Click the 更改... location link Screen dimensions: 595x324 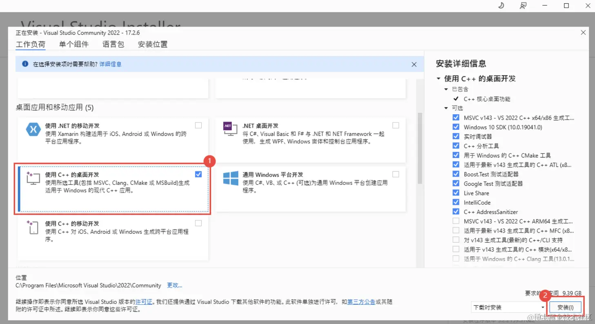coord(175,285)
